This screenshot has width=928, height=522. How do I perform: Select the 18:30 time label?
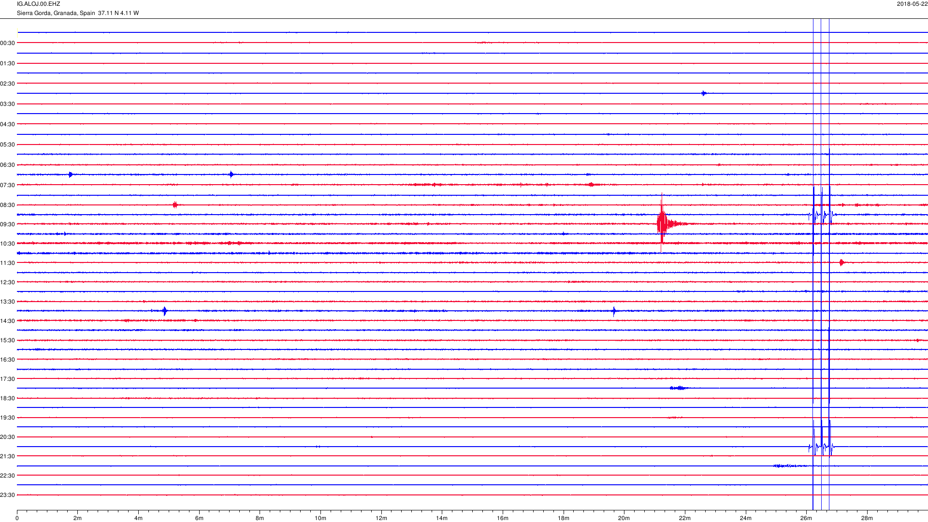[7, 398]
